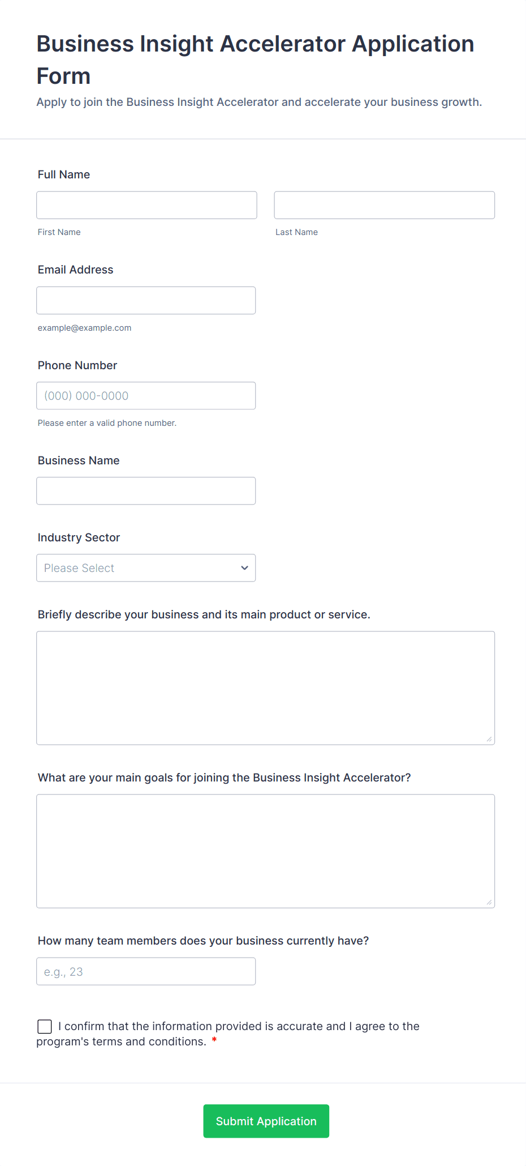Click the Phone Number input field
Image resolution: width=526 pixels, height=1166 pixels.
(x=146, y=396)
